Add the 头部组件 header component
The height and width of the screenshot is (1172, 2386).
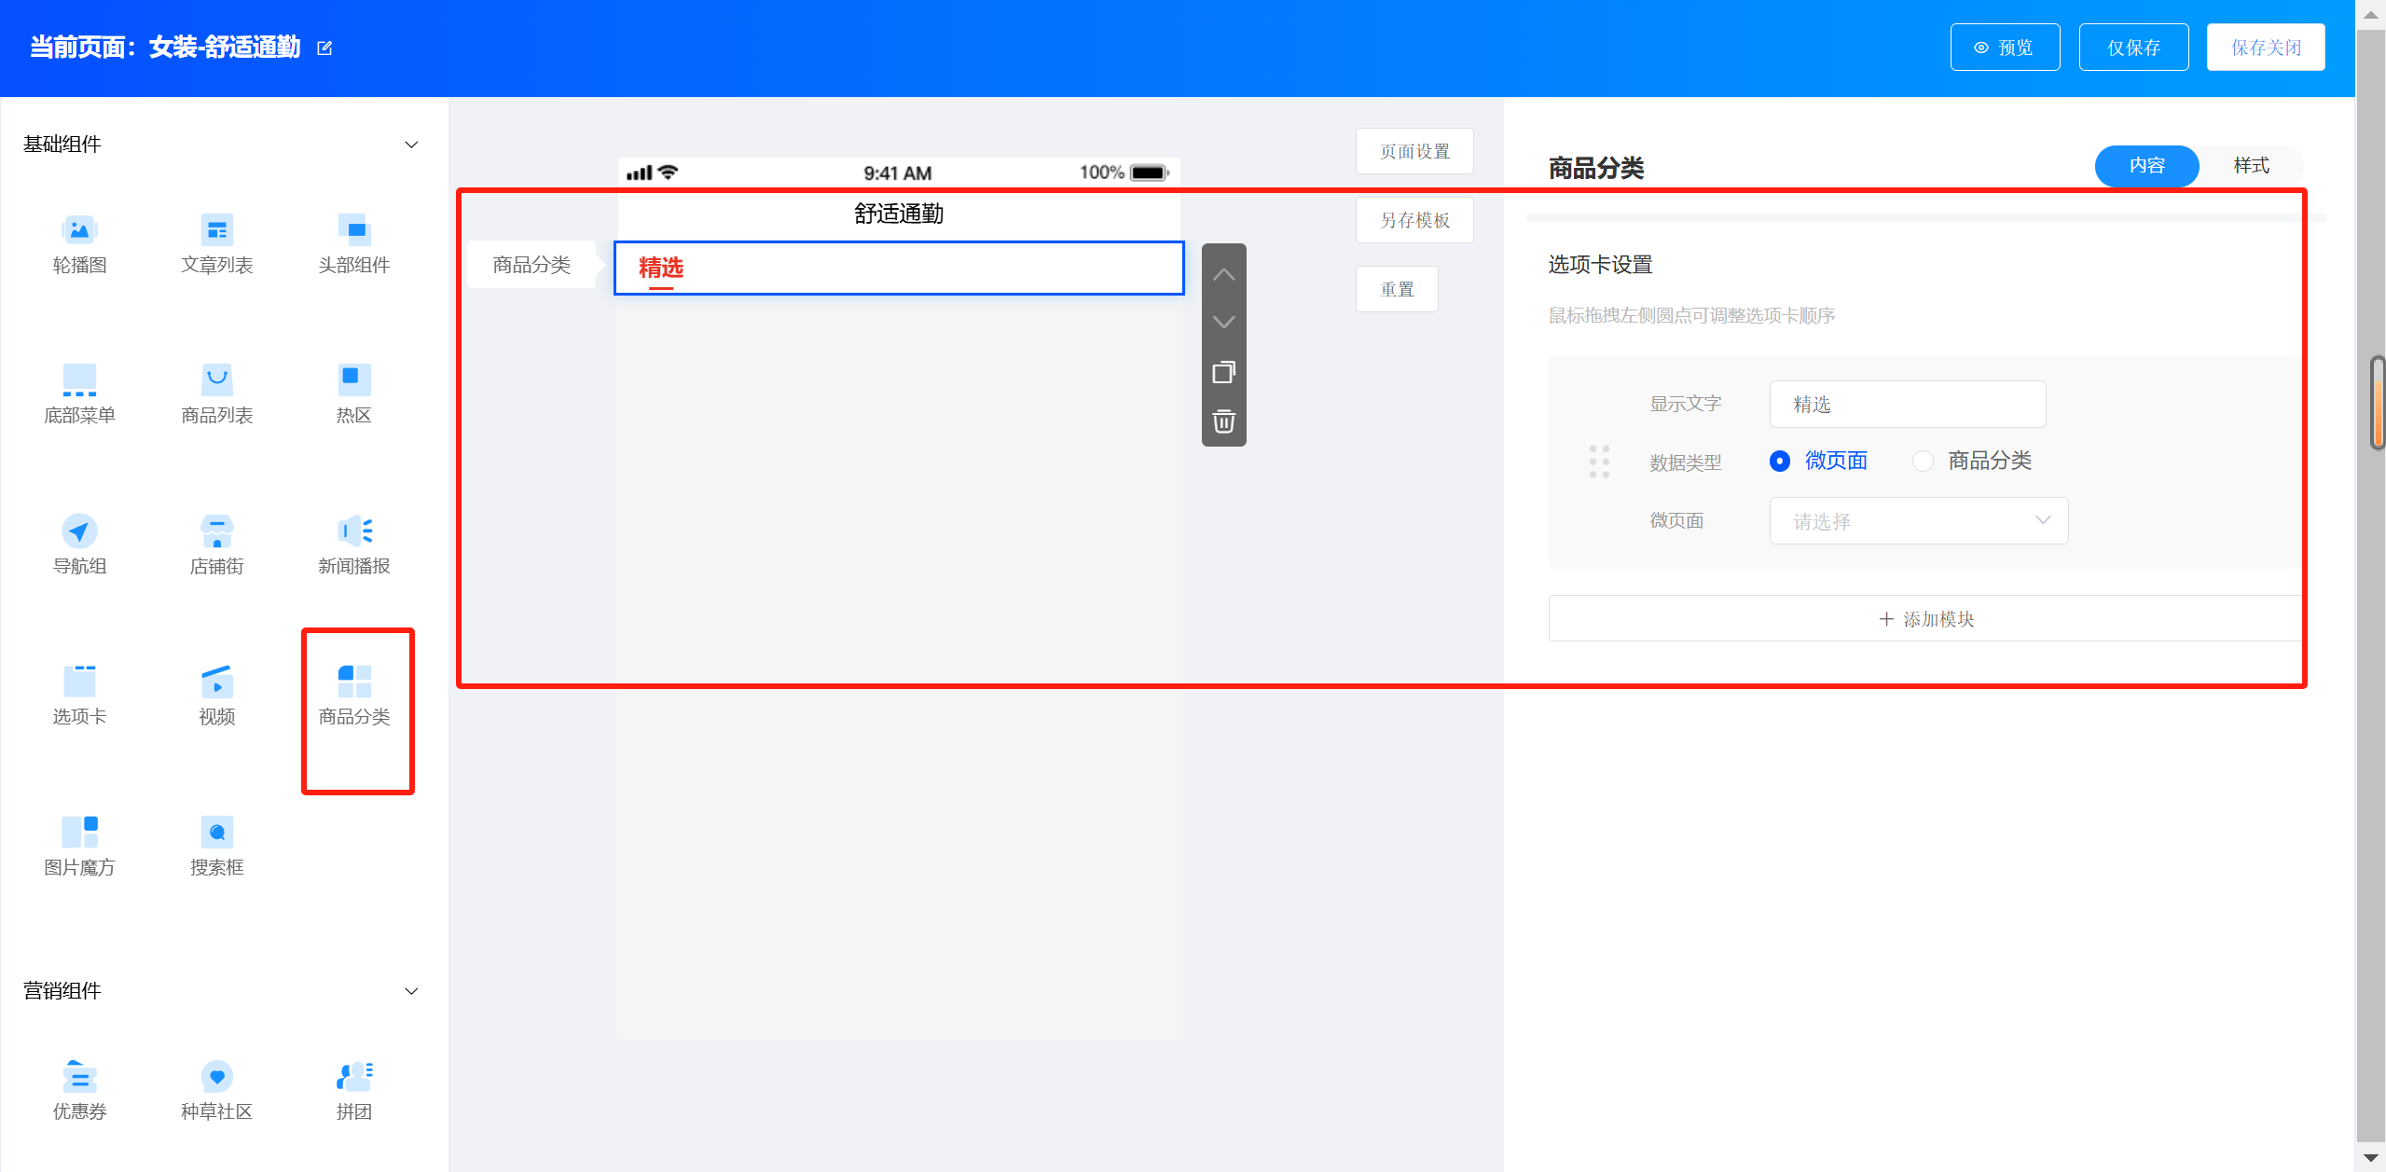[353, 244]
